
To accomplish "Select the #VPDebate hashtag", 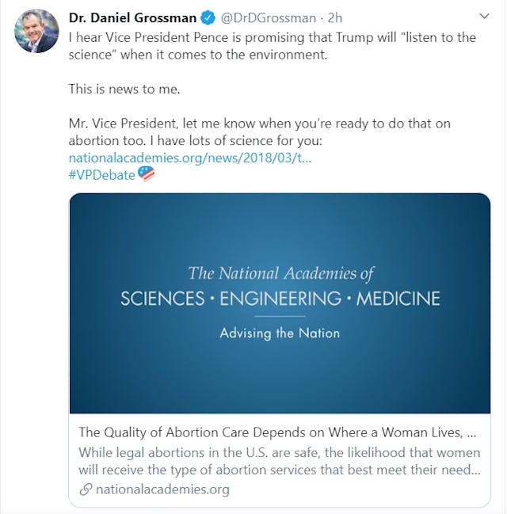I will click(101, 174).
